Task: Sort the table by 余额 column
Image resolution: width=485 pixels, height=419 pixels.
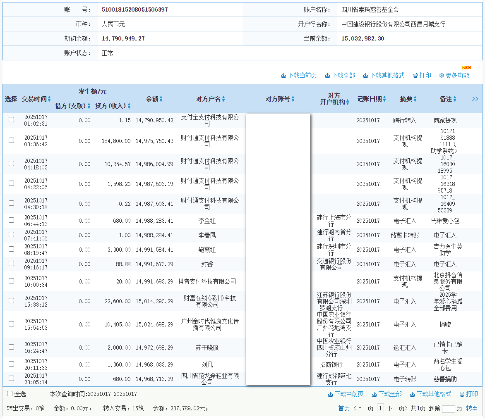Action: click(x=154, y=99)
